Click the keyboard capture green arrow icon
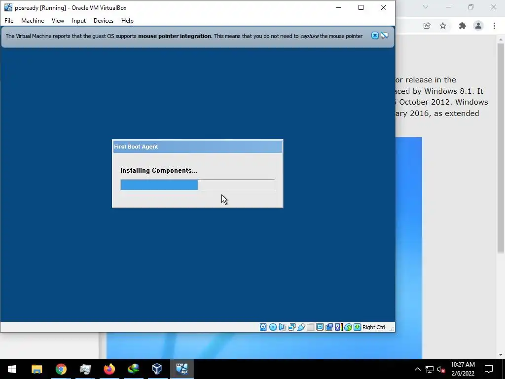This screenshot has width=505, height=379. [x=357, y=327]
